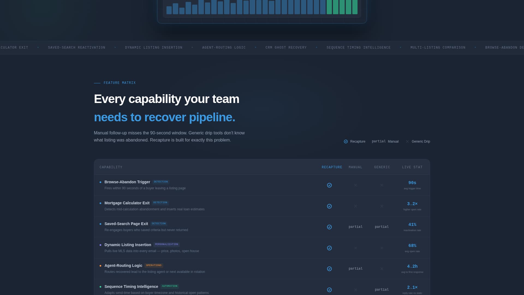The width and height of the screenshot is (524, 295).
Task: Click CRM GHOST RECOVERY in the ticker strip
Action: coord(286,48)
